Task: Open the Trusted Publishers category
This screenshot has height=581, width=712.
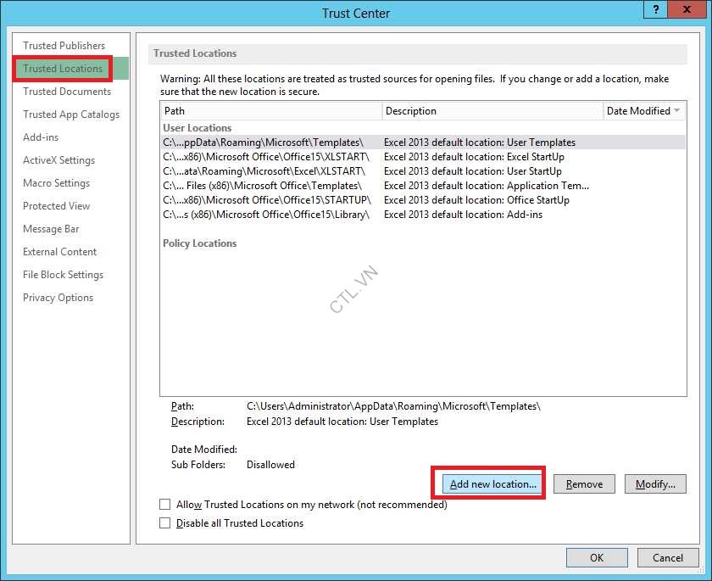Action: click(x=64, y=45)
